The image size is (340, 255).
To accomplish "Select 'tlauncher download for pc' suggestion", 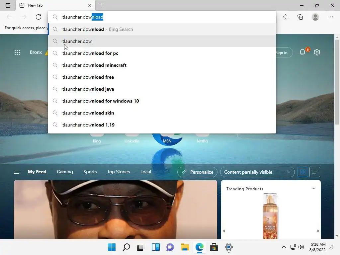I will pyautogui.click(x=162, y=53).
